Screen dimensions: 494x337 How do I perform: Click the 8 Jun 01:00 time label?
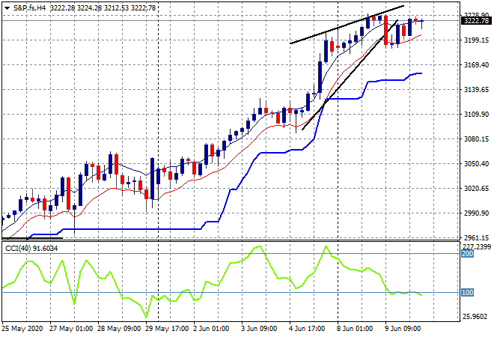(x=355, y=329)
